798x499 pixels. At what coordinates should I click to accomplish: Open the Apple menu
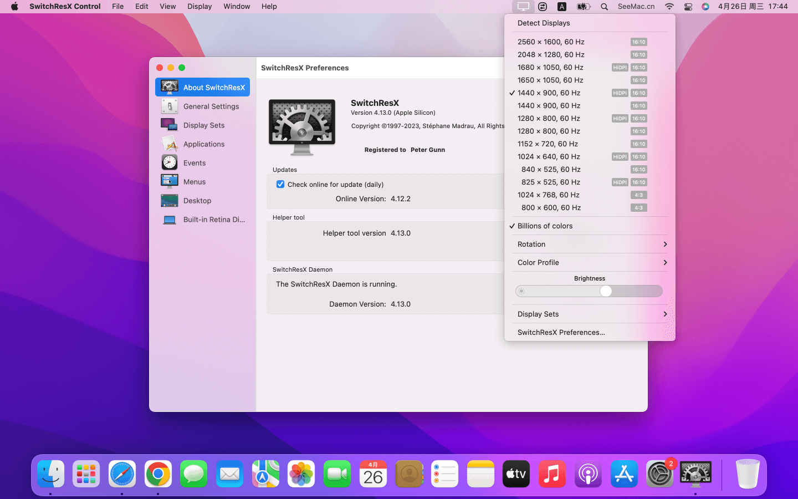14,7
